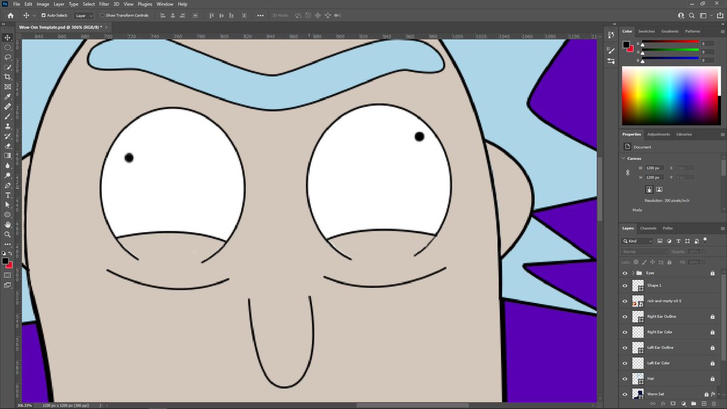Open the Layers panel options menu

[x=722, y=228]
